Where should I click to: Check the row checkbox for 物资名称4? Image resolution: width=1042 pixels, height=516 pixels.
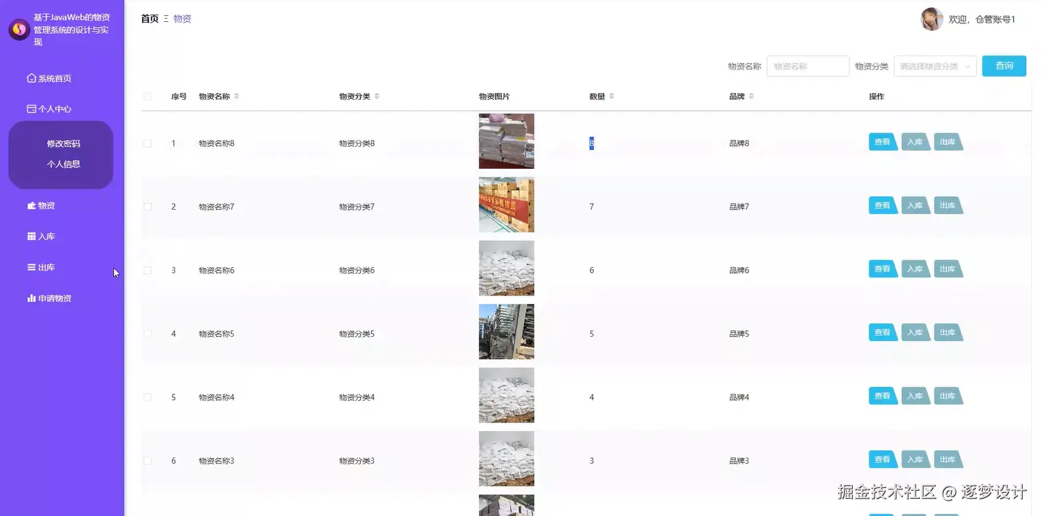(147, 398)
